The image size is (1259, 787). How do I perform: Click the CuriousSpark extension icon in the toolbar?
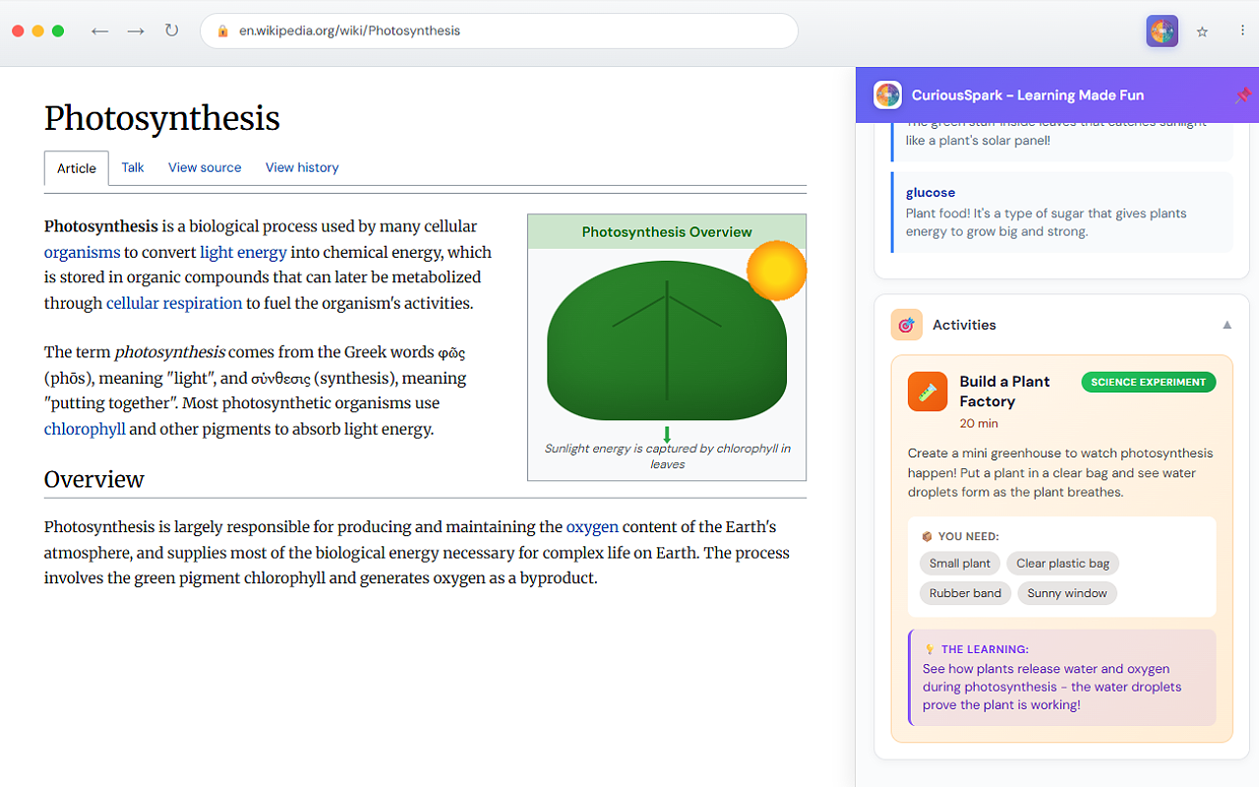pos(1162,30)
